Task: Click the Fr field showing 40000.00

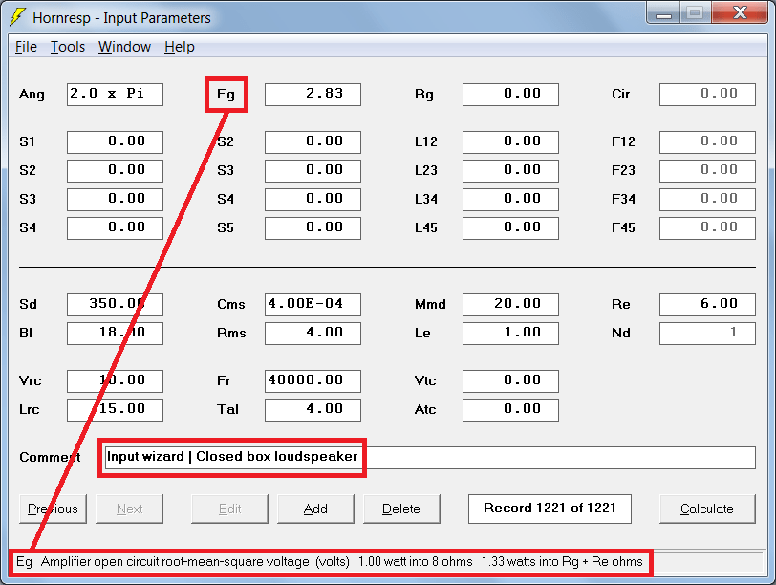Action: point(313,381)
